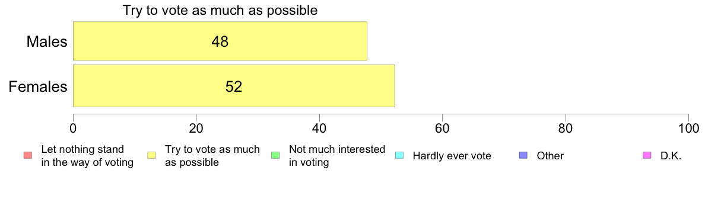Click the Males row label

coord(47,41)
